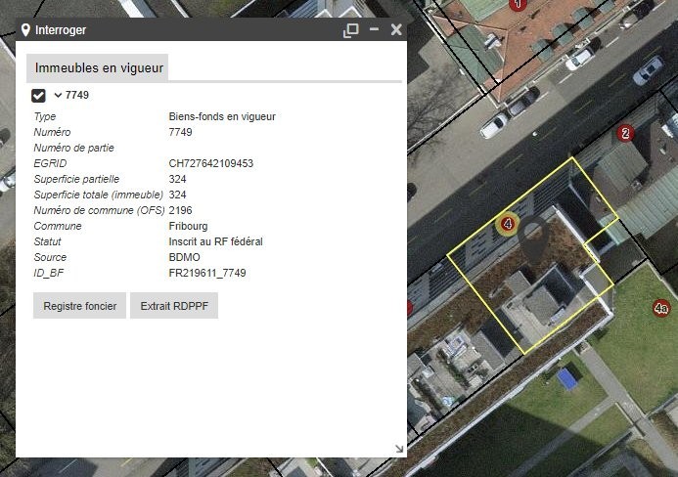Select address marker 4 on the map
Viewport: 678px width, 477px height.
tap(507, 224)
